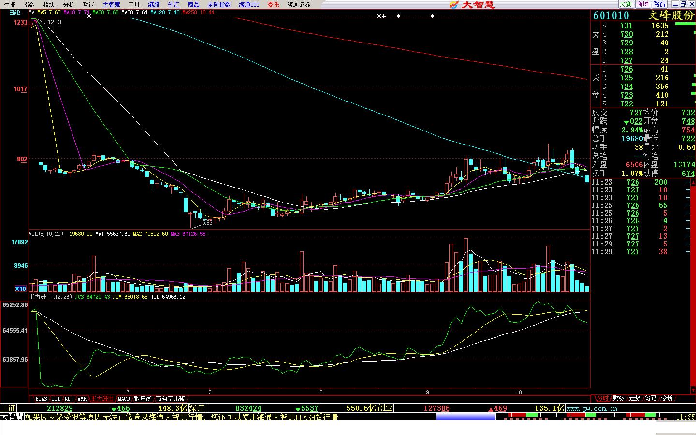This screenshot has width=696, height=435.
Task: Click the blue progress bar in status bar
Action: (465, 417)
